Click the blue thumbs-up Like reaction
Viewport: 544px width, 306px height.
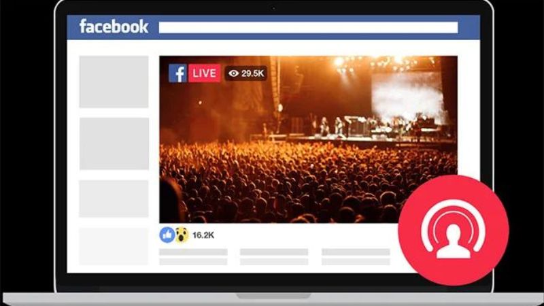167,235
